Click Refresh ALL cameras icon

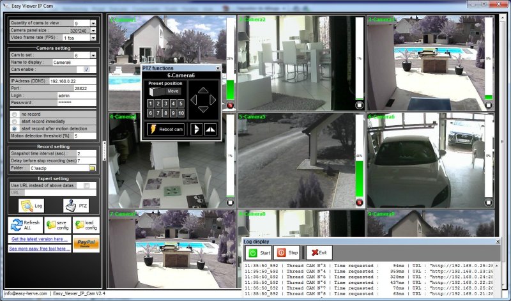[x=17, y=225]
